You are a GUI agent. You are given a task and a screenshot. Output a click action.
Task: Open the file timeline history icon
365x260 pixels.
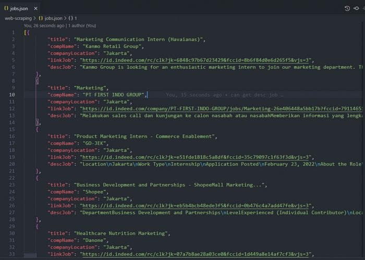click(347, 9)
